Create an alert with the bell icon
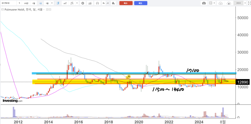The width and height of the screenshot is (251, 124). [x=113, y=3]
